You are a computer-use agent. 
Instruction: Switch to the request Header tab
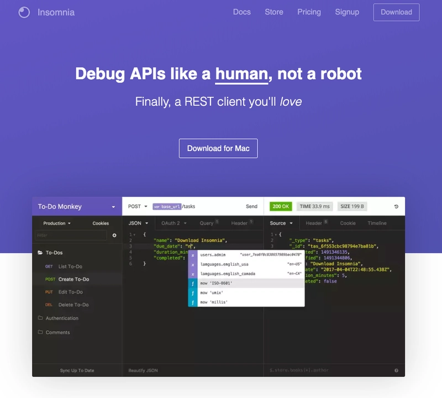click(x=242, y=223)
